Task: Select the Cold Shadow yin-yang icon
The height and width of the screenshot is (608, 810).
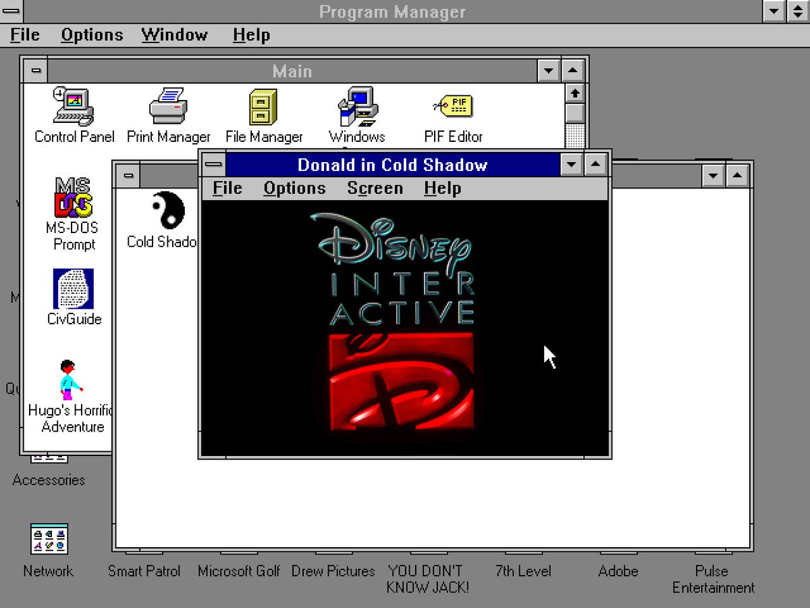Action: pyautogui.click(x=167, y=209)
